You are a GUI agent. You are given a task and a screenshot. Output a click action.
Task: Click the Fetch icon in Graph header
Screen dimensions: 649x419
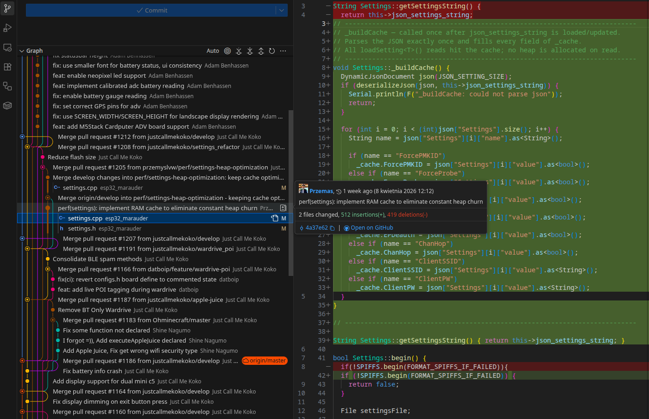pyautogui.click(x=239, y=51)
